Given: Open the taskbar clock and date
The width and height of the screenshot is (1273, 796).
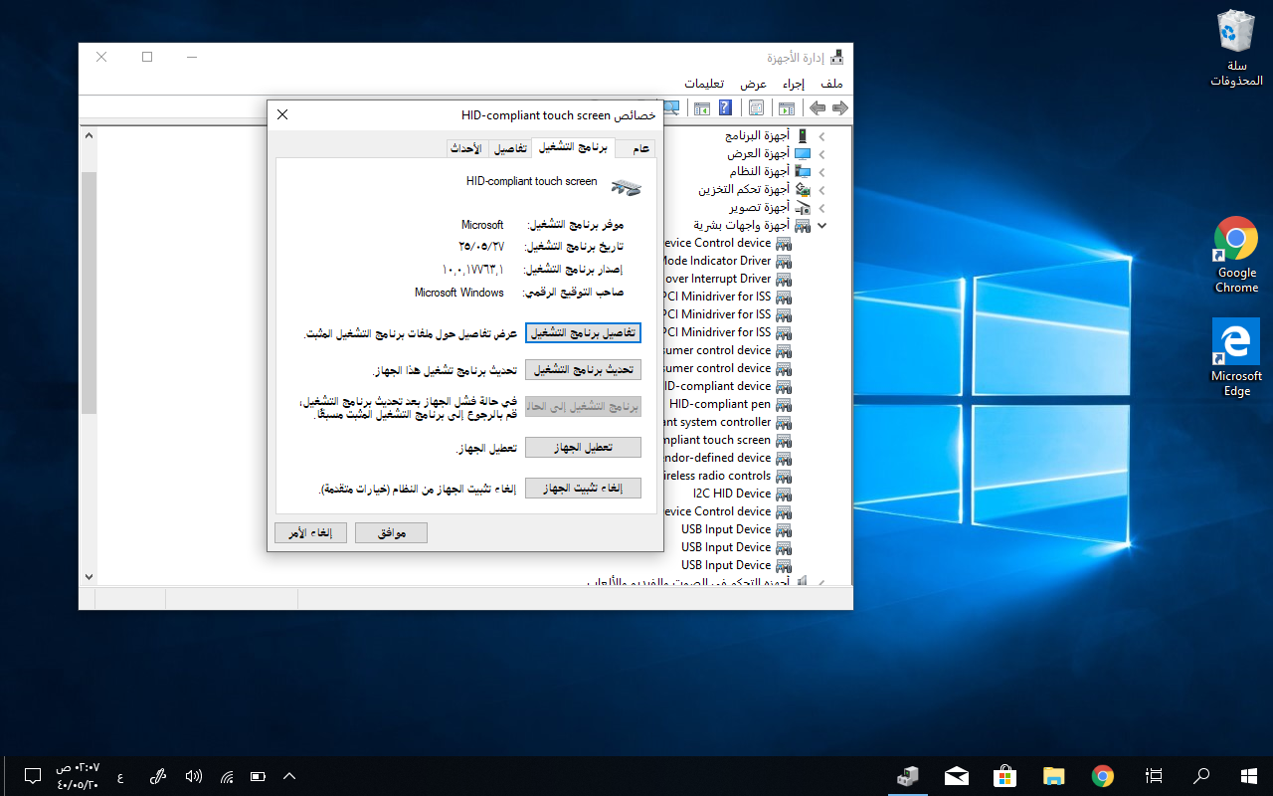Looking at the screenshot, I should click(78, 776).
